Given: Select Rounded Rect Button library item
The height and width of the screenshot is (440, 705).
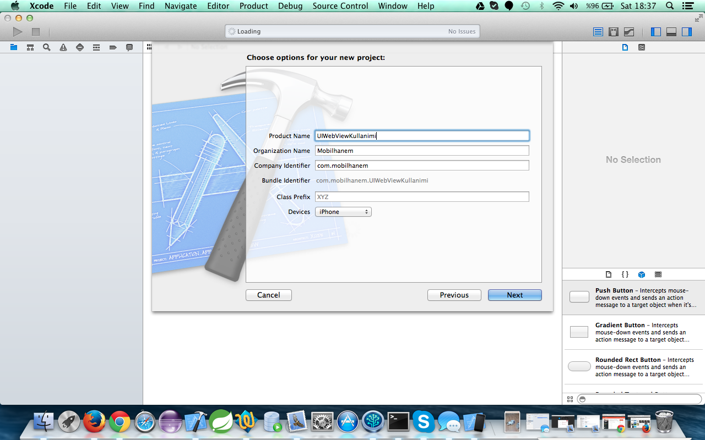Looking at the screenshot, I should [x=632, y=367].
